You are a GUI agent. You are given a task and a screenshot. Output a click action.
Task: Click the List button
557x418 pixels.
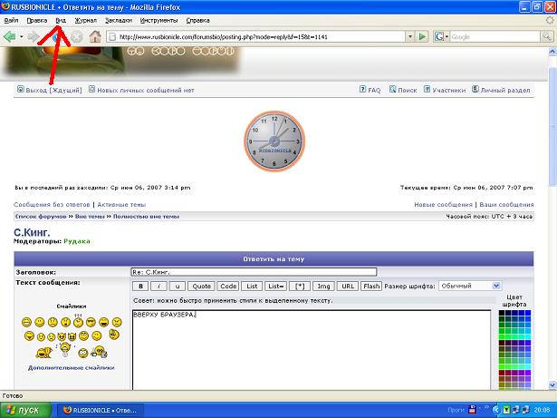[252, 286]
